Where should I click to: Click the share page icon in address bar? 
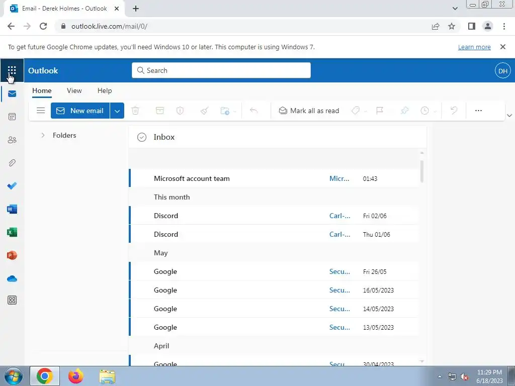point(436,26)
